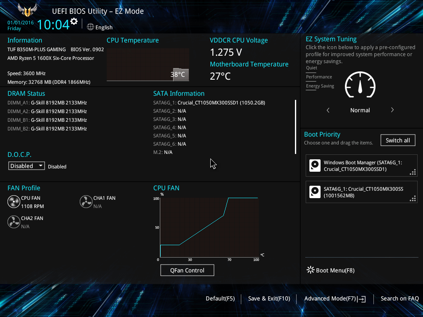Viewport: 423px width, 317px height.
Task: Click the 01/01/2016 date
Action: (x=21, y=23)
